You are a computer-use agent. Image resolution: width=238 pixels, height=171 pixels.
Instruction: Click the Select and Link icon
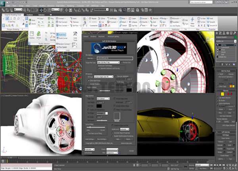pyautogui.click(x=3, y=10)
